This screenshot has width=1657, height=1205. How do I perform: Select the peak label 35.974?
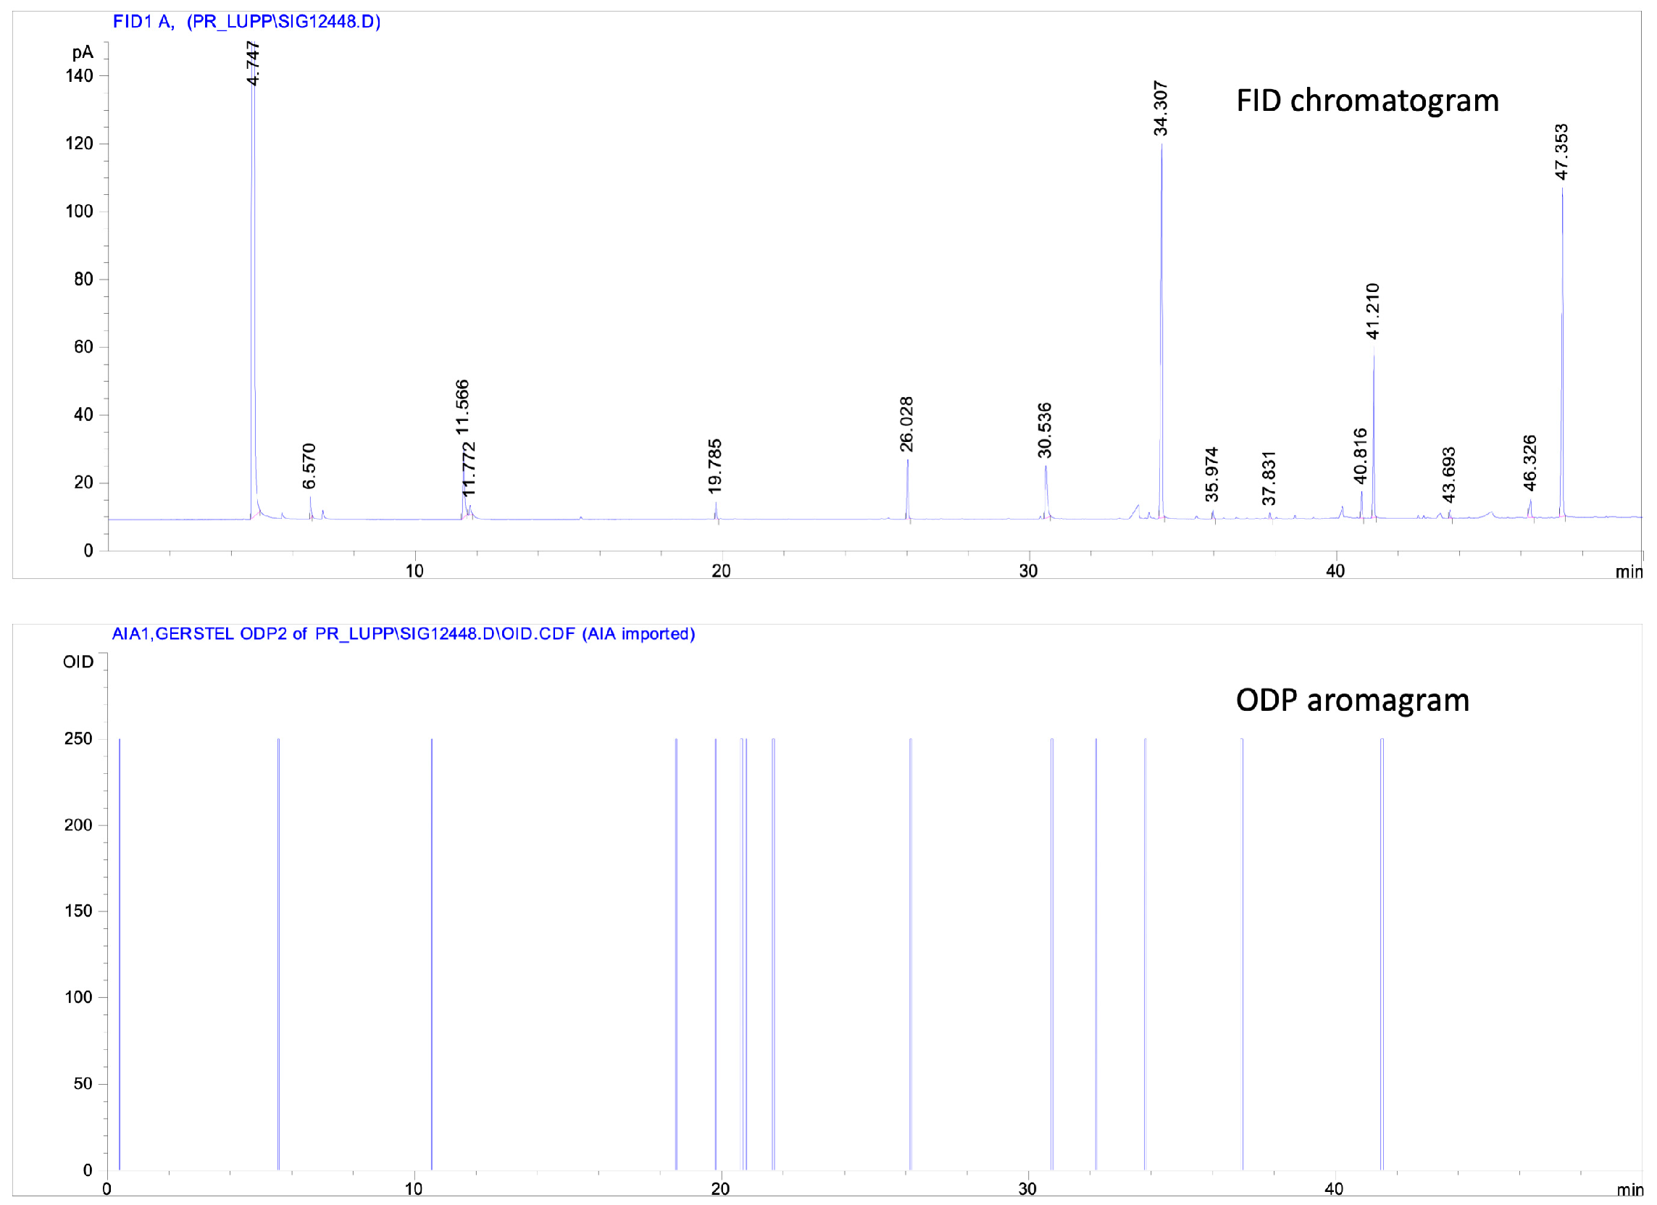click(1212, 475)
